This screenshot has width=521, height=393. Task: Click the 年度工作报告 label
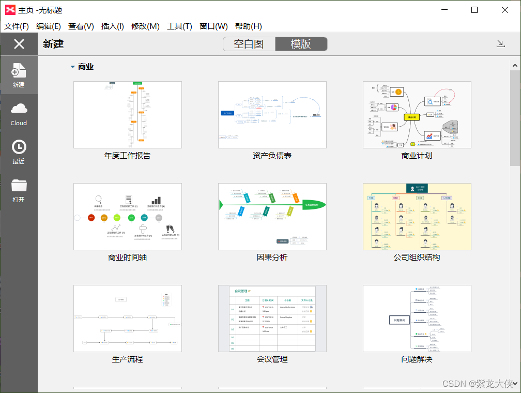click(127, 156)
